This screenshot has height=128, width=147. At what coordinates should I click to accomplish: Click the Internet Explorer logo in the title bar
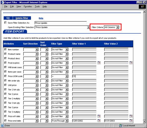click(3, 2)
